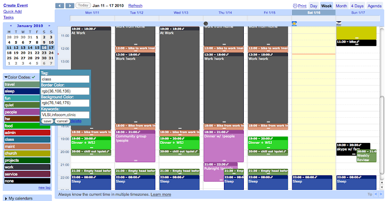Viewport: 387px width, 201px height.
Task: Click the printer icon beside Print
Action: [295, 6]
